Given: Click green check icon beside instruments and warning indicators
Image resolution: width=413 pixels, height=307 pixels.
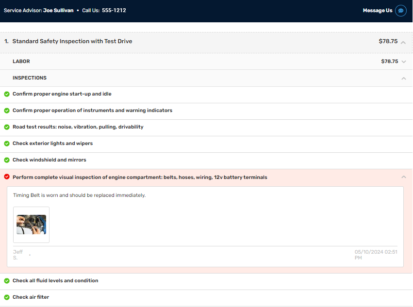Looking at the screenshot, I should 7,111.
